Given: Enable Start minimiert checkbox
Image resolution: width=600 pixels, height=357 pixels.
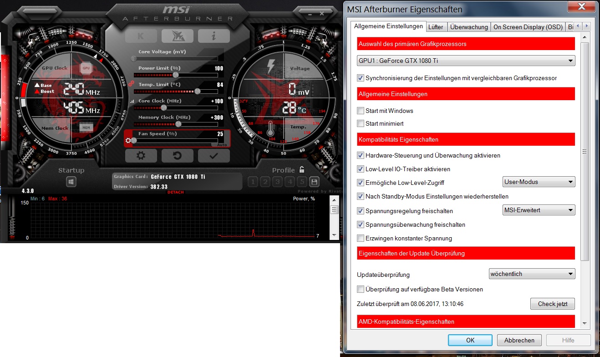Looking at the screenshot, I should tap(361, 123).
